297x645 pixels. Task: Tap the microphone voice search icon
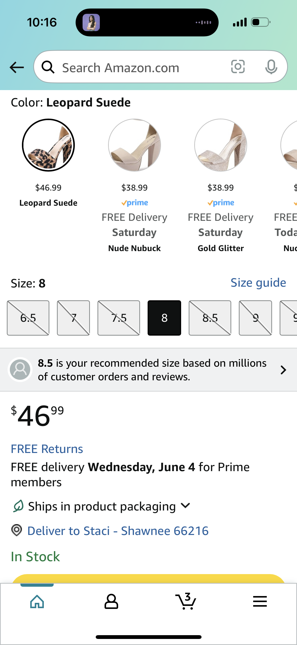point(271,67)
